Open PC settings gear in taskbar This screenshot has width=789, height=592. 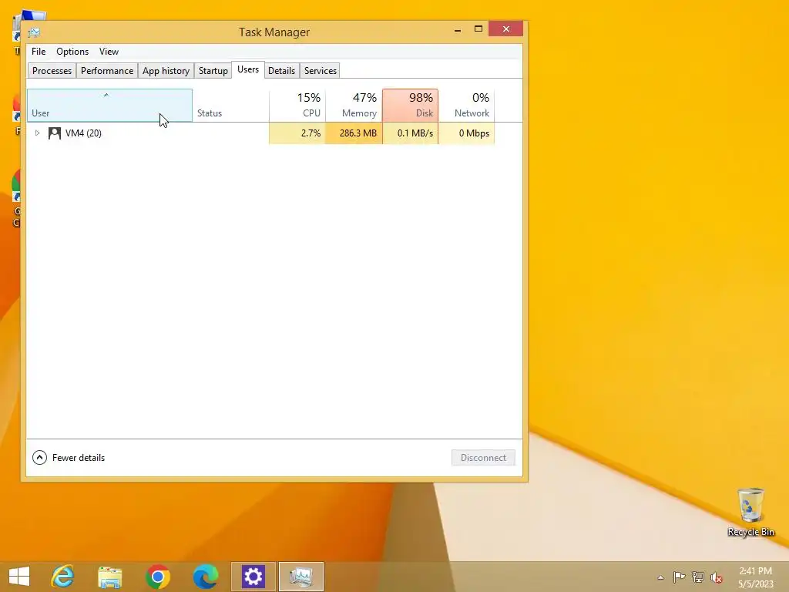click(253, 577)
